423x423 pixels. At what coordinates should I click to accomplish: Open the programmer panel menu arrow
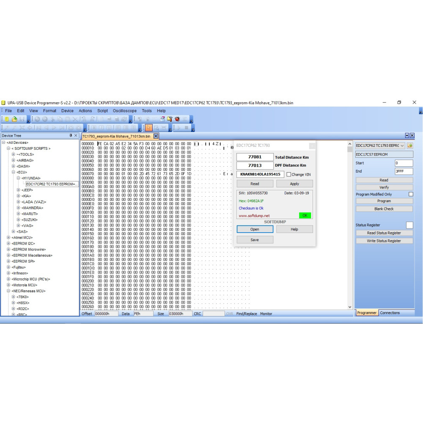(x=407, y=135)
